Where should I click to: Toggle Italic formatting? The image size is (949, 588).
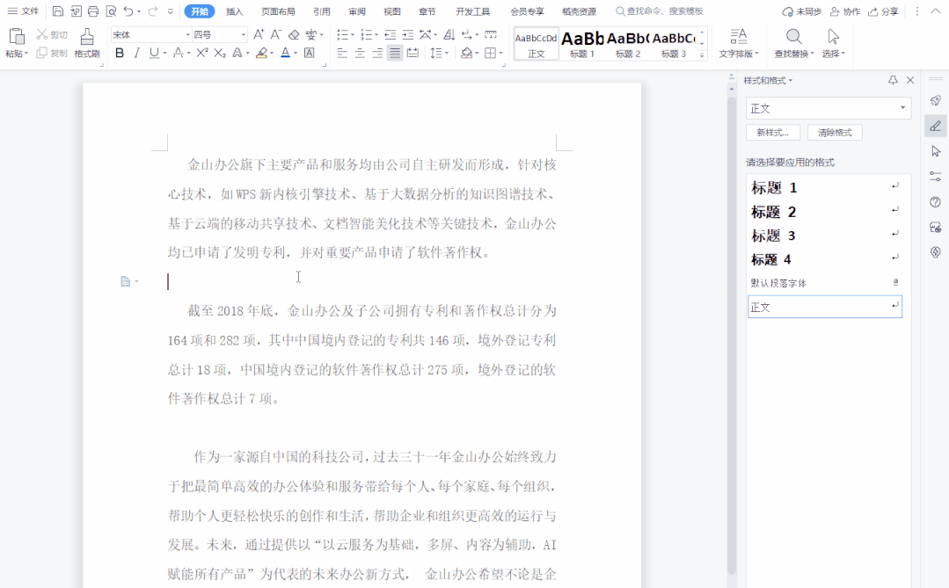(137, 54)
